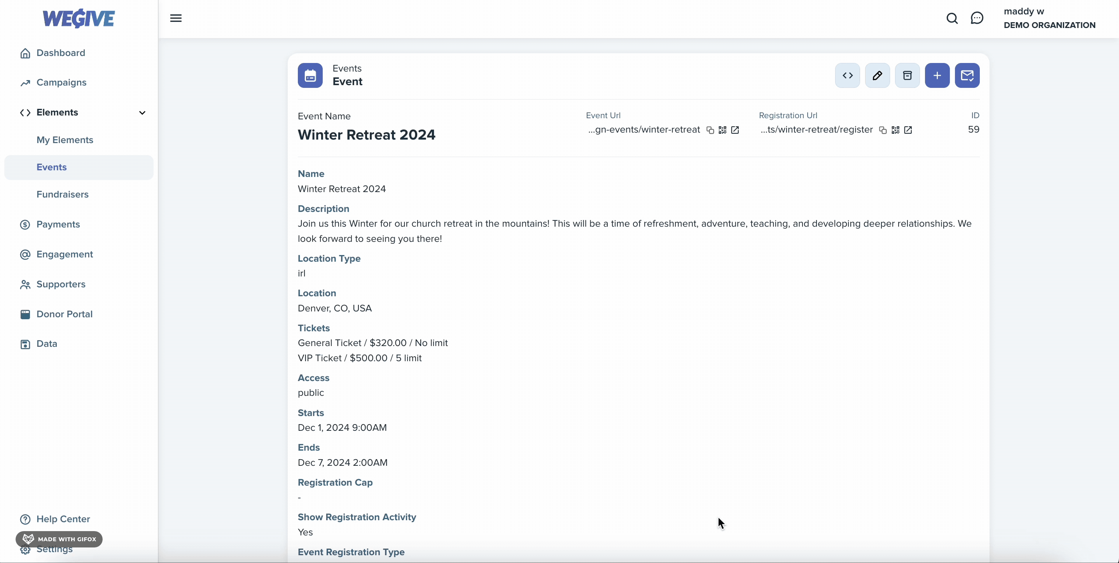
Task: Click the Winter Retreat 2024 heading
Action: tap(366, 135)
